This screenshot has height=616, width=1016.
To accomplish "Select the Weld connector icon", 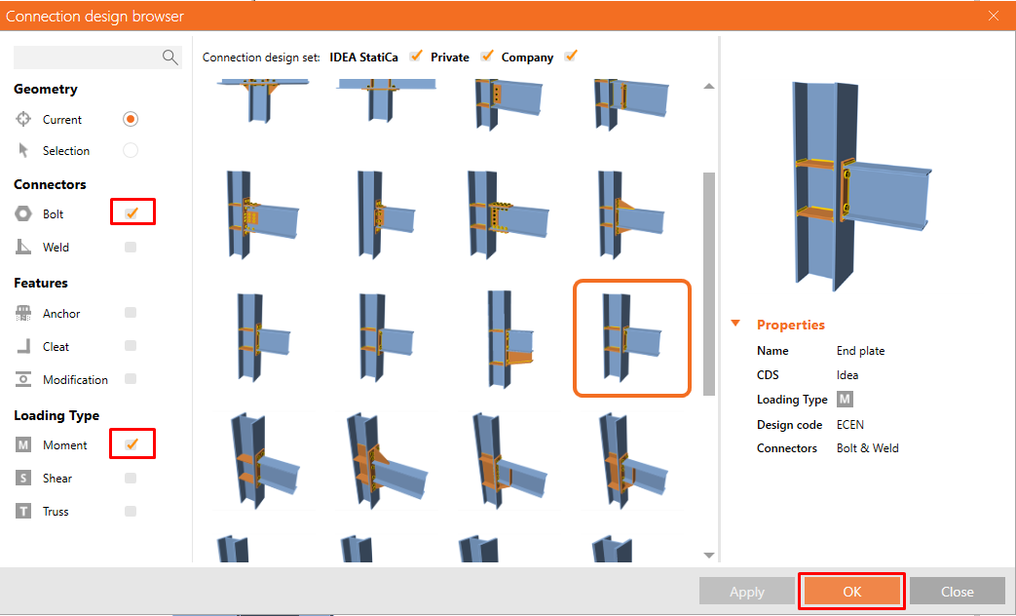I will 21,247.
